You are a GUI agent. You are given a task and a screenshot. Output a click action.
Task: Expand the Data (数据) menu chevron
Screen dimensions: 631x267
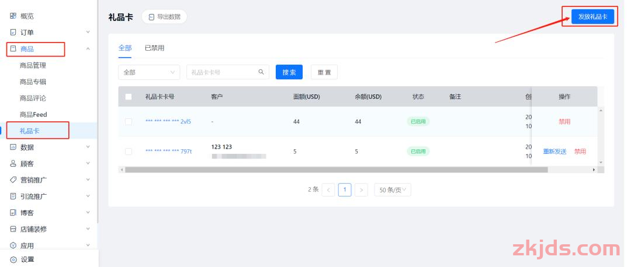tap(88, 147)
